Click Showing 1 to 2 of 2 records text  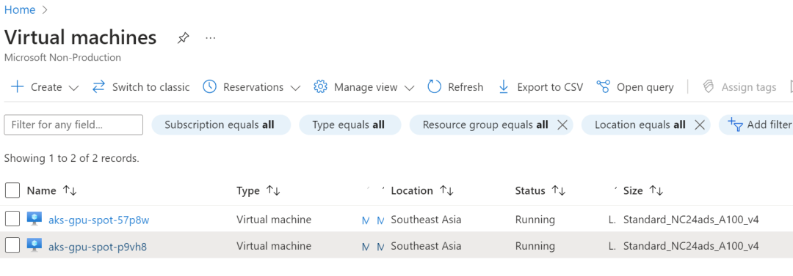coord(71,158)
